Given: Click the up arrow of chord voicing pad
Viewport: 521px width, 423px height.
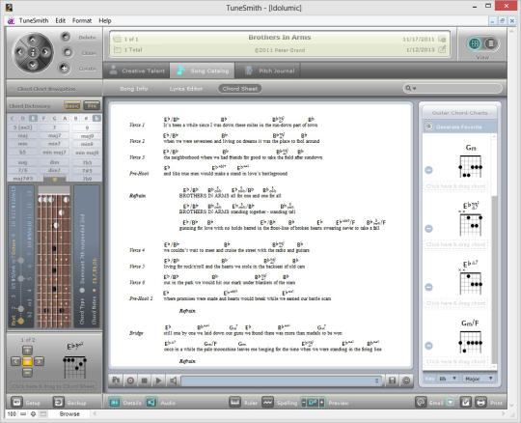Looking at the screenshot, I should pyautogui.click(x=27, y=350).
